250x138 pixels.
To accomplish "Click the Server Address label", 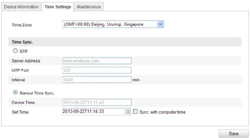I will pyautogui.click(x=26, y=61).
